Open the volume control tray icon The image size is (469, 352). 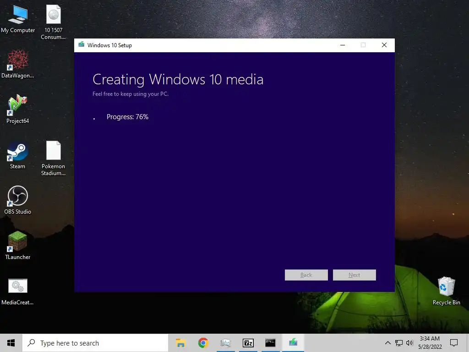(x=409, y=343)
